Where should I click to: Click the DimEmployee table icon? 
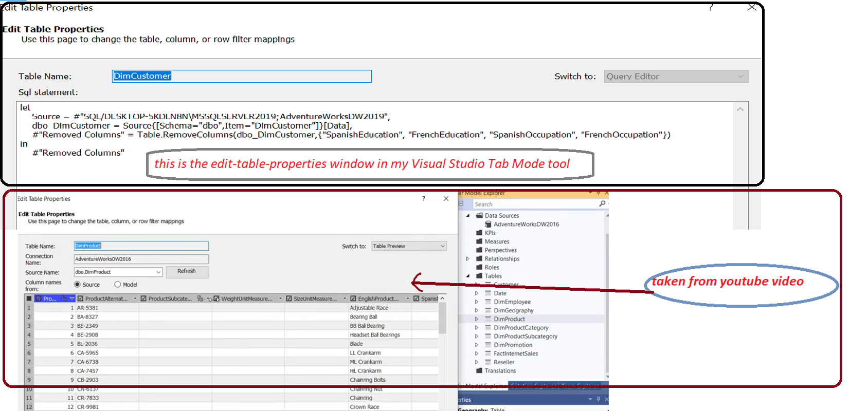[x=488, y=302]
